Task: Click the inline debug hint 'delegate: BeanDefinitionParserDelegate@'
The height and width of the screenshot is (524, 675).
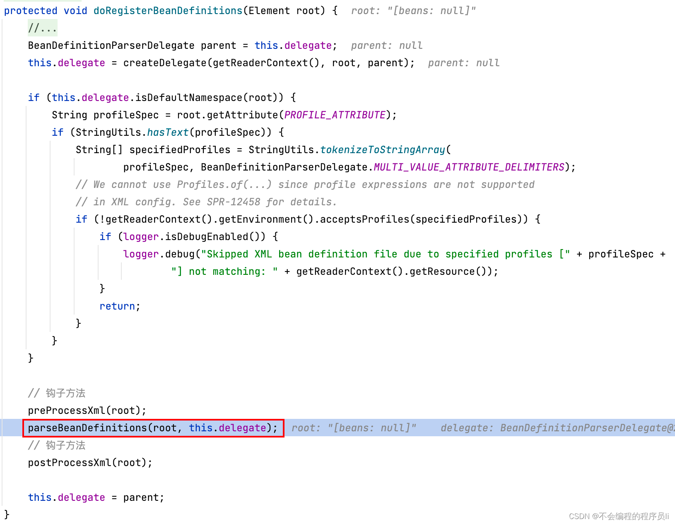Action: pos(557,428)
